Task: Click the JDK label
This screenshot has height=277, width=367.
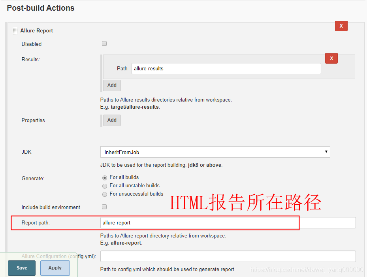Action: coord(26,152)
